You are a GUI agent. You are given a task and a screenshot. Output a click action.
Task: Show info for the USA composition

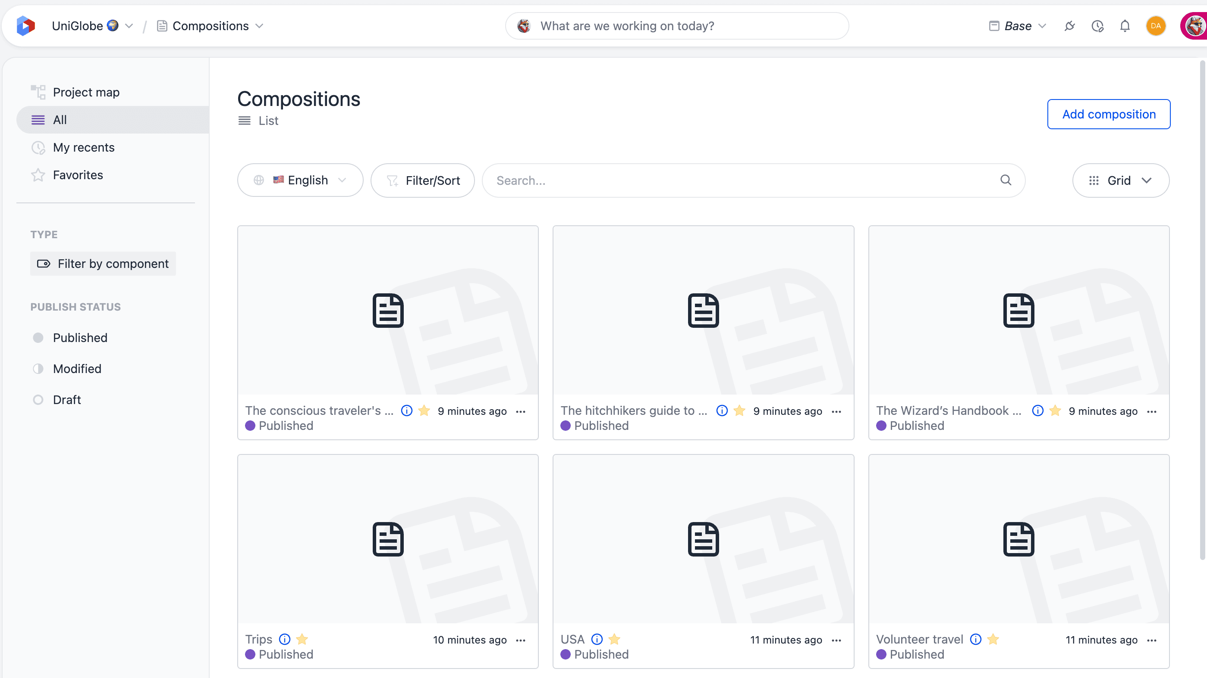pyautogui.click(x=597, y=639)
